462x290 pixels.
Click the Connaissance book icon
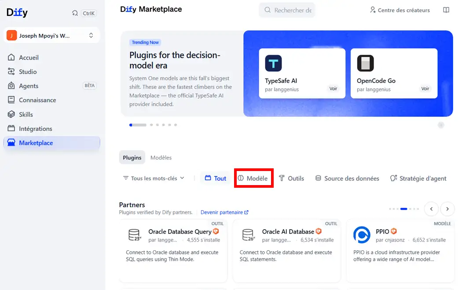(11, 100)
